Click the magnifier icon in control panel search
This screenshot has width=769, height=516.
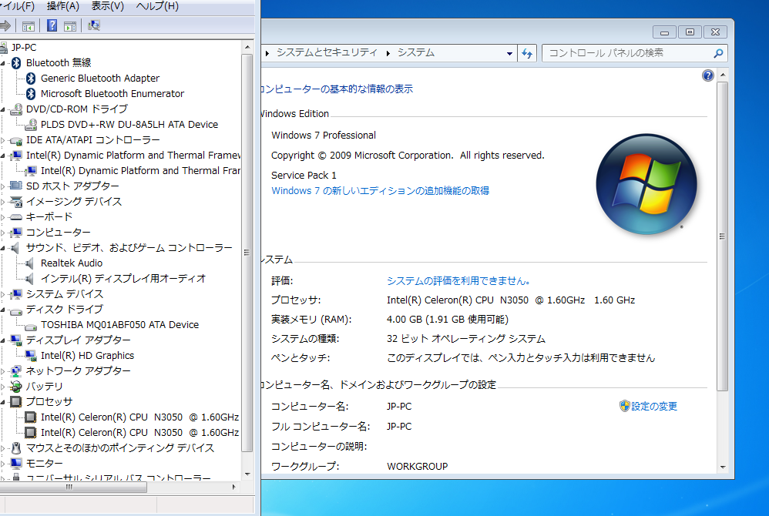[718, 53]
